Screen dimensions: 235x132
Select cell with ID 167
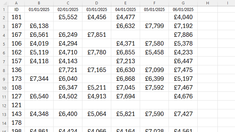click(16, 35)
